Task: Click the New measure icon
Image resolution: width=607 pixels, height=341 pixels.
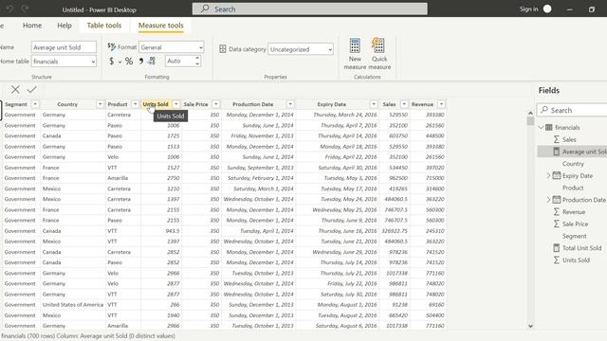Action: tap(355, 45)
